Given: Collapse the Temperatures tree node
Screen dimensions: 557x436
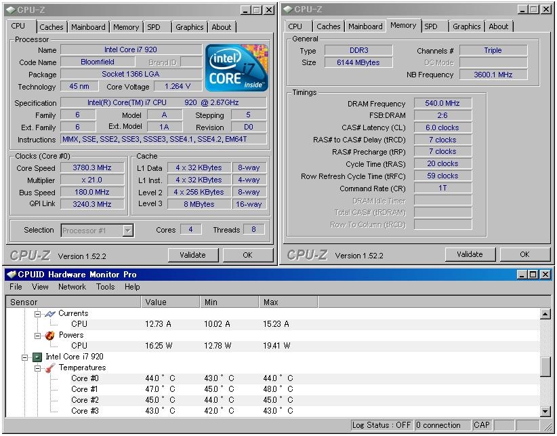Looking at the screenshot, I should point(37,368).
